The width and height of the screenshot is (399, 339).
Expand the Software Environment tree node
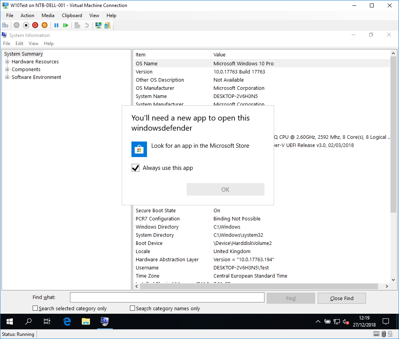point(7,77)
